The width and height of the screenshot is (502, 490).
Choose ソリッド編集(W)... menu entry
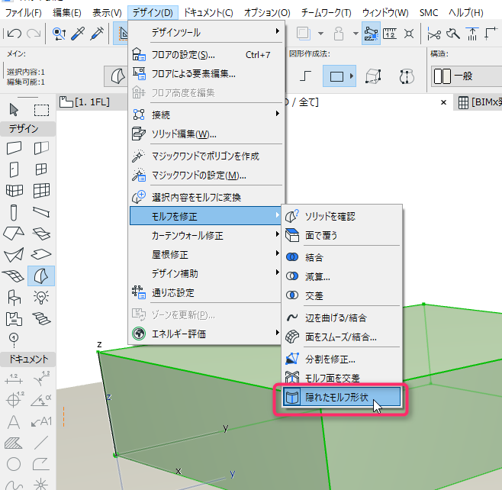pyautogui.click(x=206, y=134)
